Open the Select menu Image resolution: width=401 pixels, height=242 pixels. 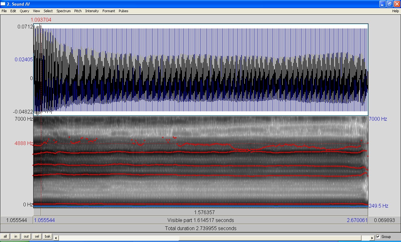coord(48,11)
